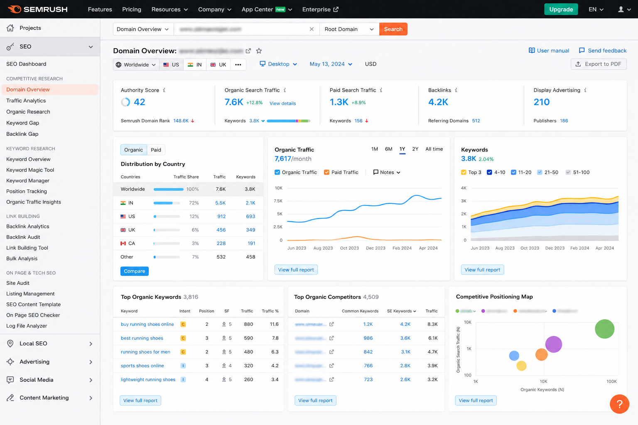The image size is (638, 425).
Task: Click View details for organic traffic
Action: pyautogui.click(x=282, y=103)
